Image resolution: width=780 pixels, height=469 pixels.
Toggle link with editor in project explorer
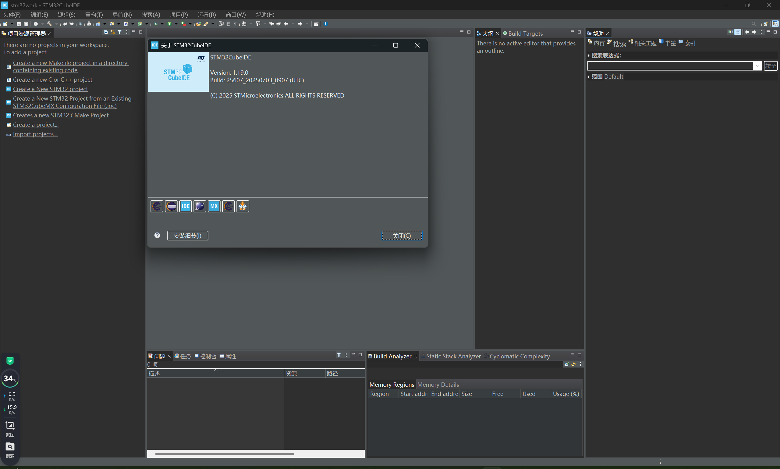click(112, 32)
